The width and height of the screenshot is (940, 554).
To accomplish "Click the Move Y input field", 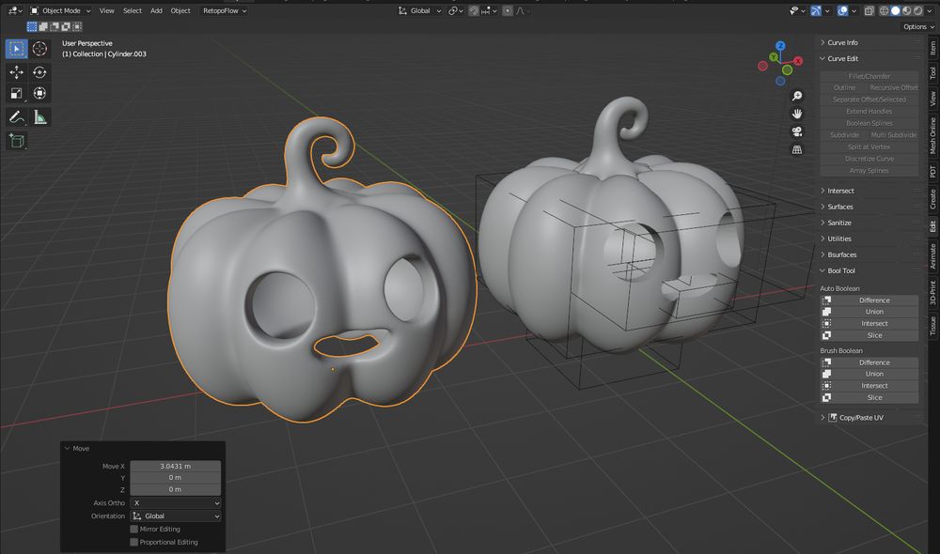I will point(177,478).
